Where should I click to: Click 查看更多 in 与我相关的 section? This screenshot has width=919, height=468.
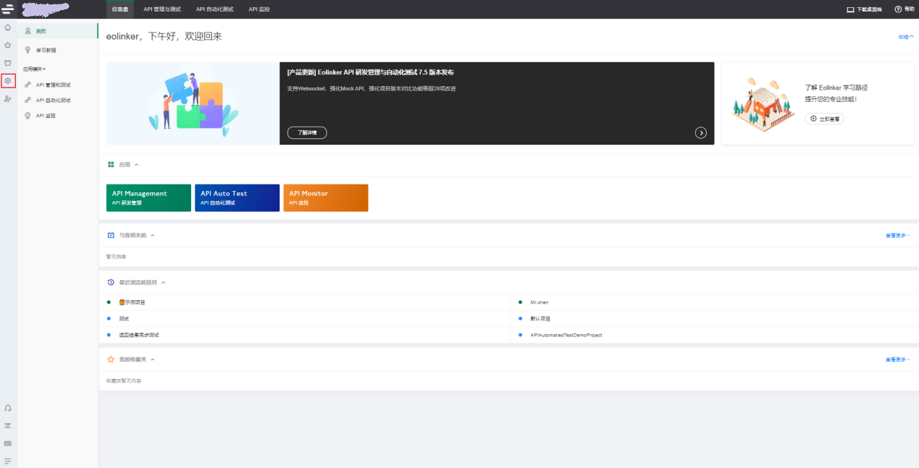coord(898,235)
